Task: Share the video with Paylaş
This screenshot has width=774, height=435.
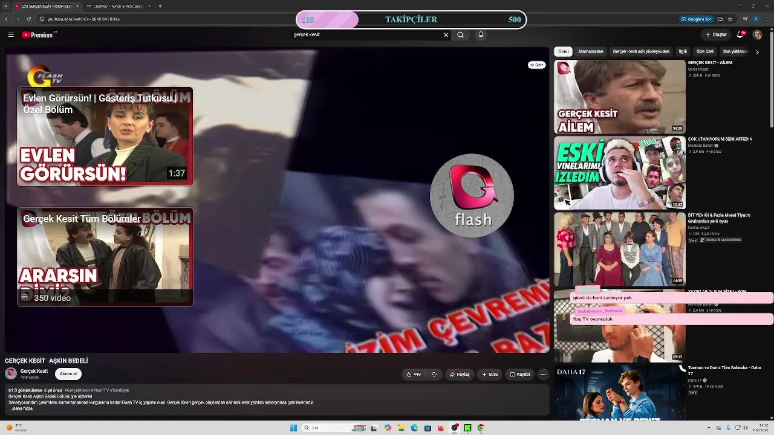Action: click(460, 375)
